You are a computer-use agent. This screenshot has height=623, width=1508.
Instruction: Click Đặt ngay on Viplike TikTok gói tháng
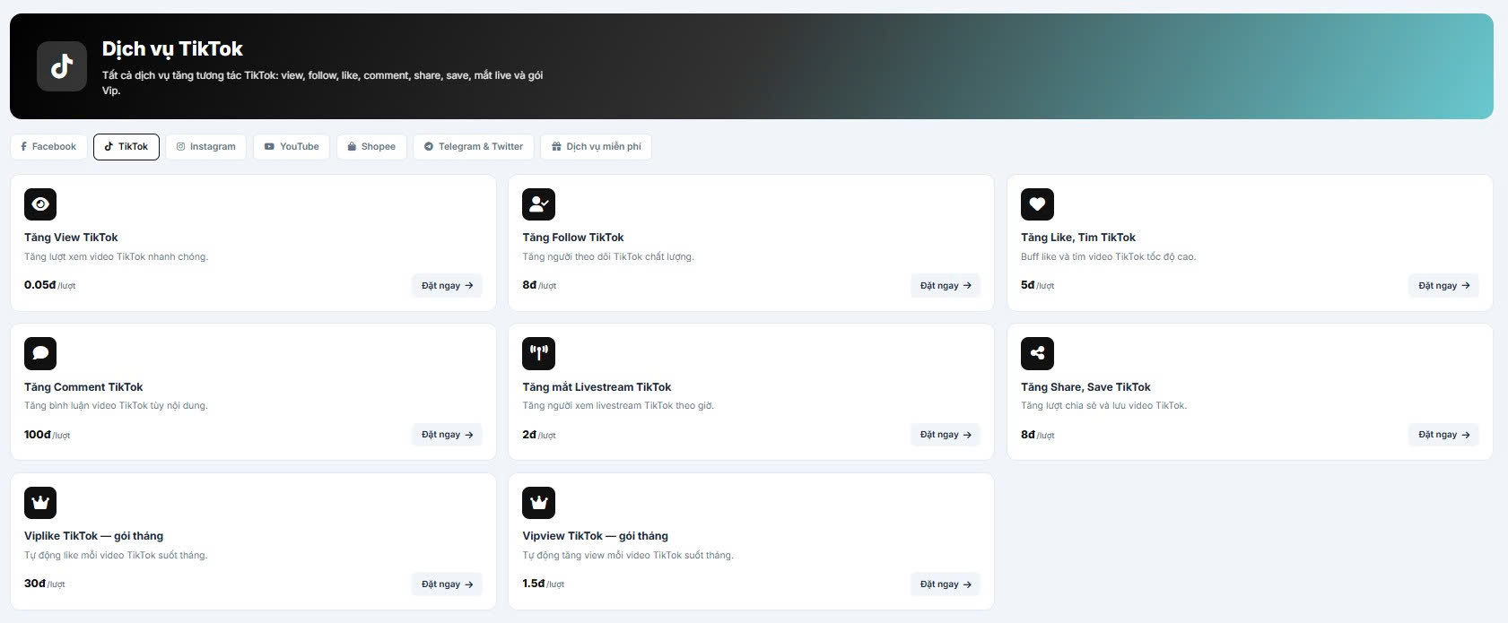pos(447,584)
